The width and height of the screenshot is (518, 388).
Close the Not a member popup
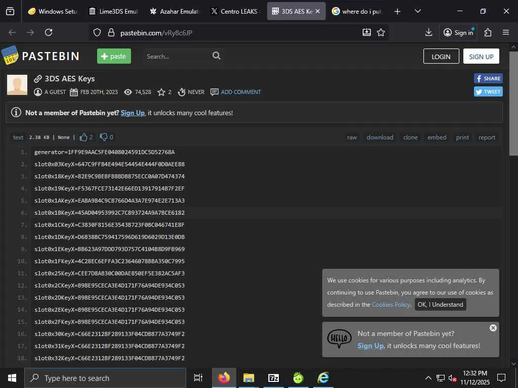click(x=493, y=328)
